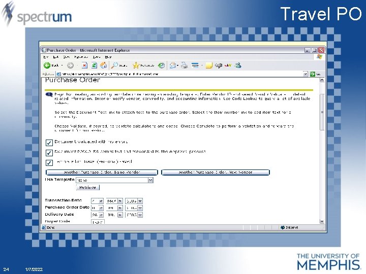
Task: Open Favorites with the star icon
Action: coord(136,65)
